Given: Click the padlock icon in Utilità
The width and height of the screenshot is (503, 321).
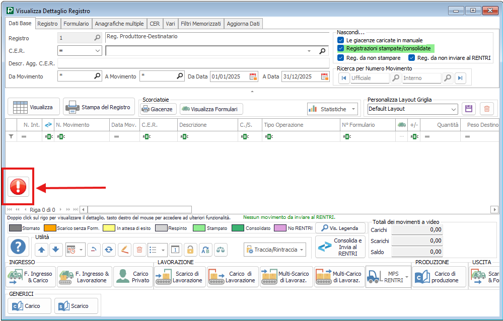Looking at the screenshot, I should tap(190, 249).
